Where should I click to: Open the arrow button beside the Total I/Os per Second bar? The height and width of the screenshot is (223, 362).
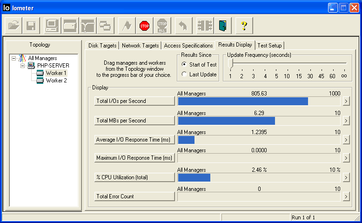[x=346, y=101]
